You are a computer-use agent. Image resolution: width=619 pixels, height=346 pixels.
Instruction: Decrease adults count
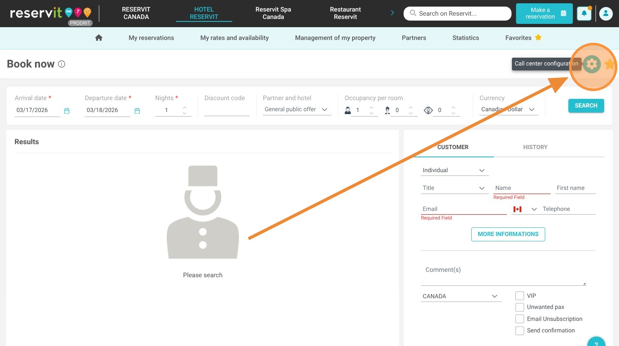[371, 113]
